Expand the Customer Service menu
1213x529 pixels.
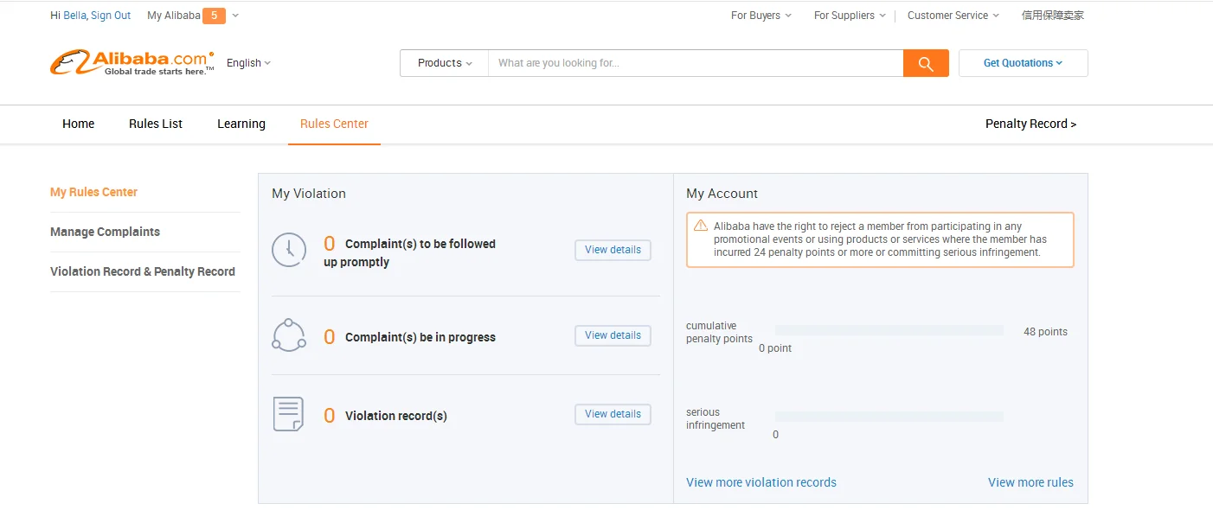[x=953, y=16]
